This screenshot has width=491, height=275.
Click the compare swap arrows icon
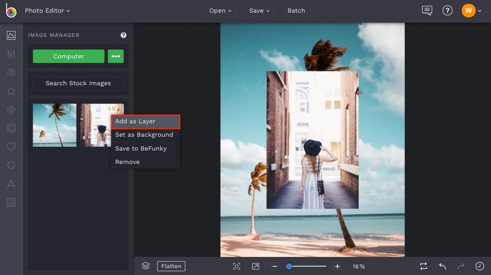tap(423, 266)
